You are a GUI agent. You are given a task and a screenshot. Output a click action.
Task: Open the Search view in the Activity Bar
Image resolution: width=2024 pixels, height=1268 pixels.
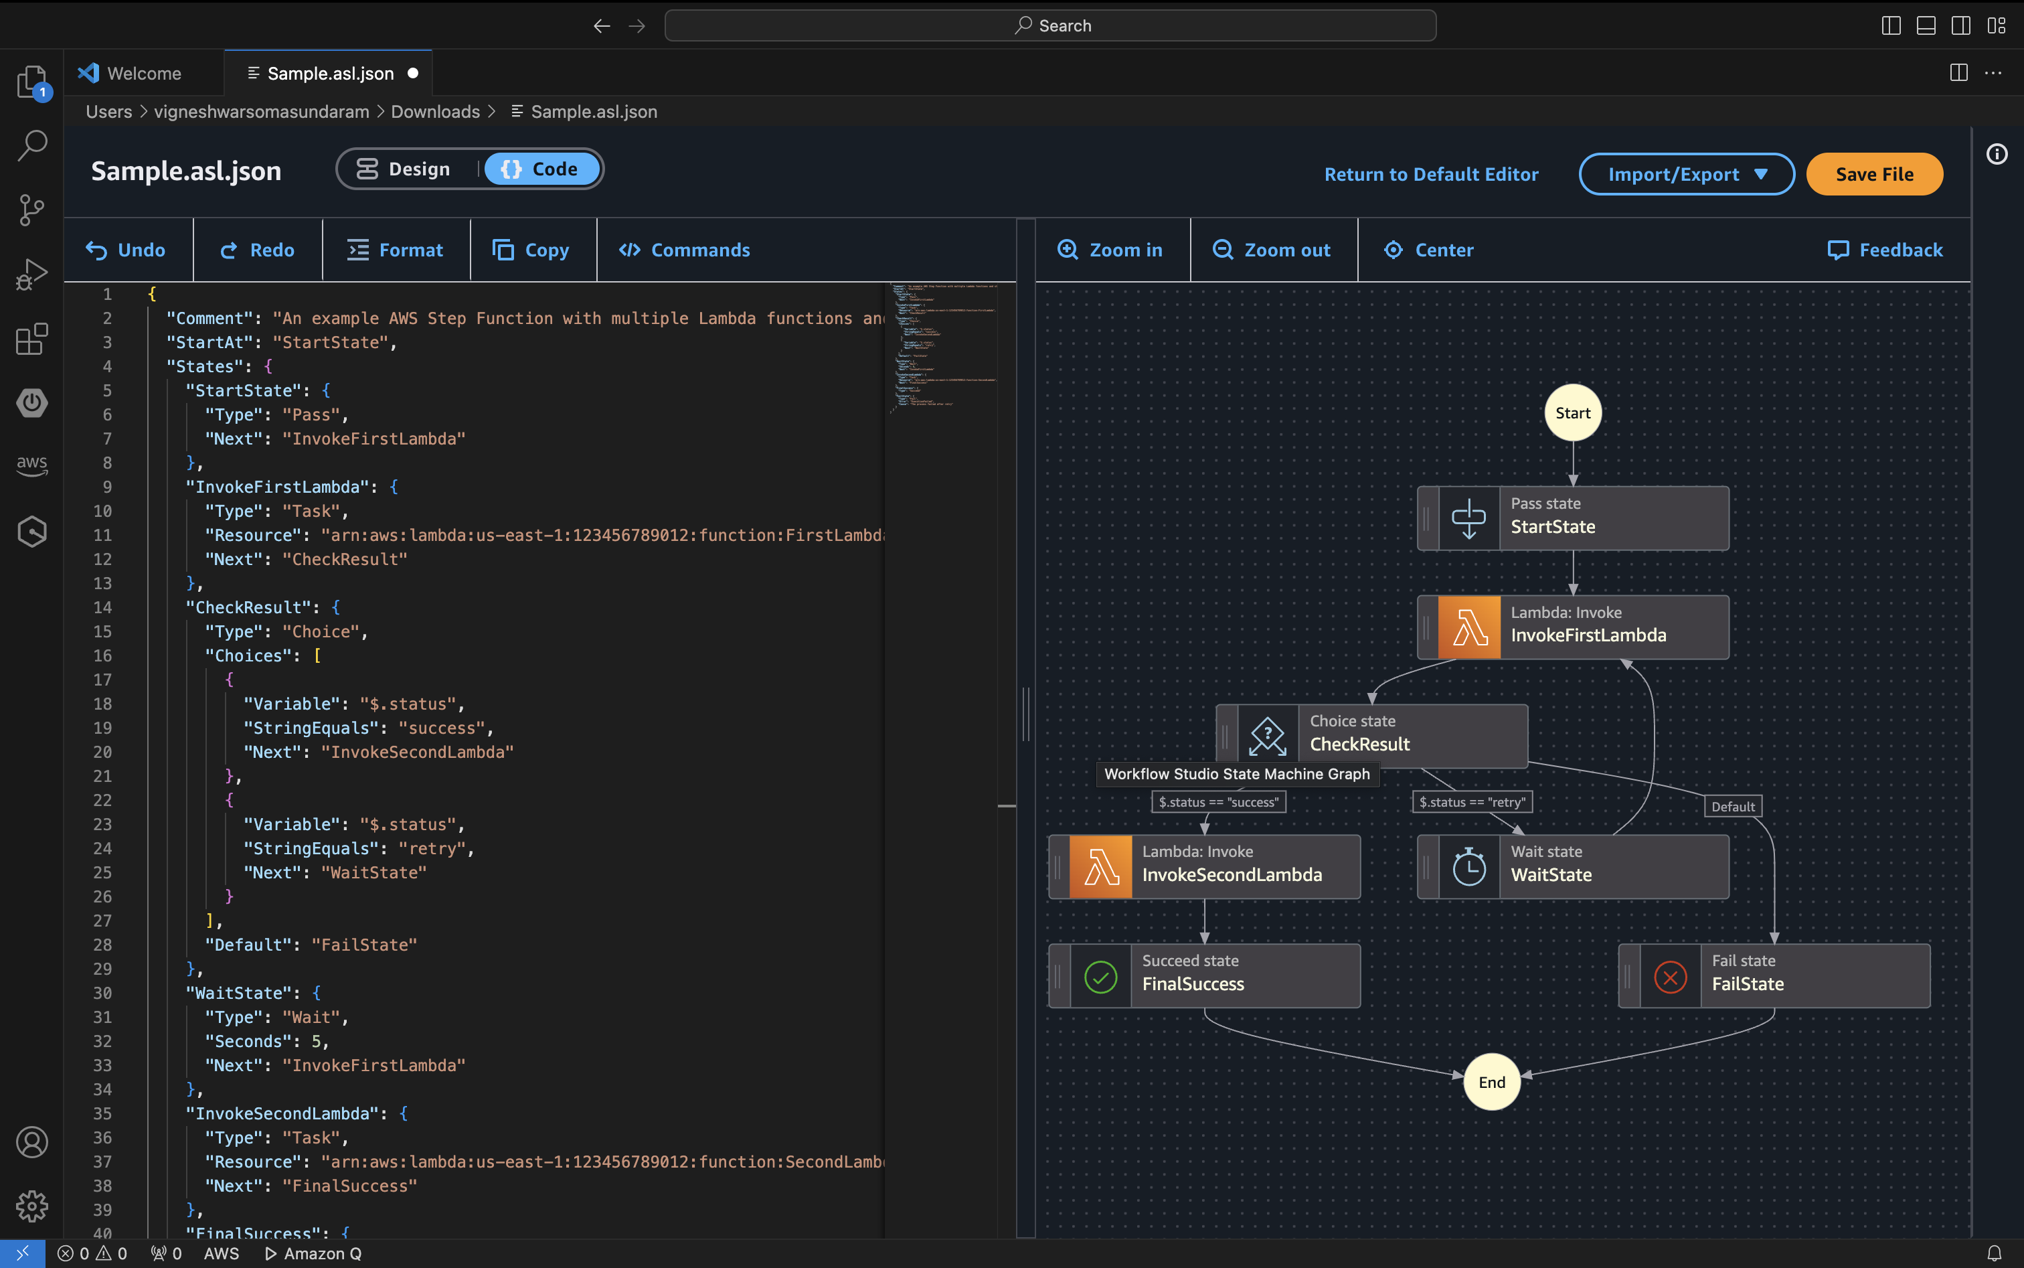point(31,144)
